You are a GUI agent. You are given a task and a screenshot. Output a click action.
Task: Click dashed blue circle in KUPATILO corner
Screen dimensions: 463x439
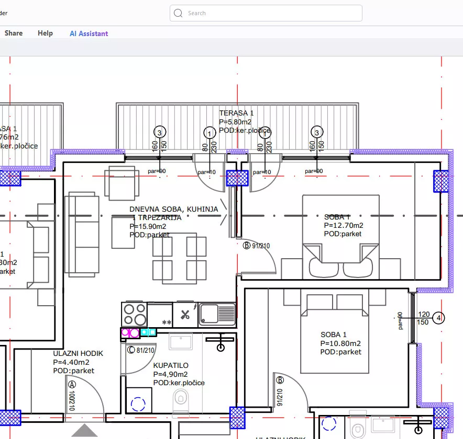pos(138,404)
